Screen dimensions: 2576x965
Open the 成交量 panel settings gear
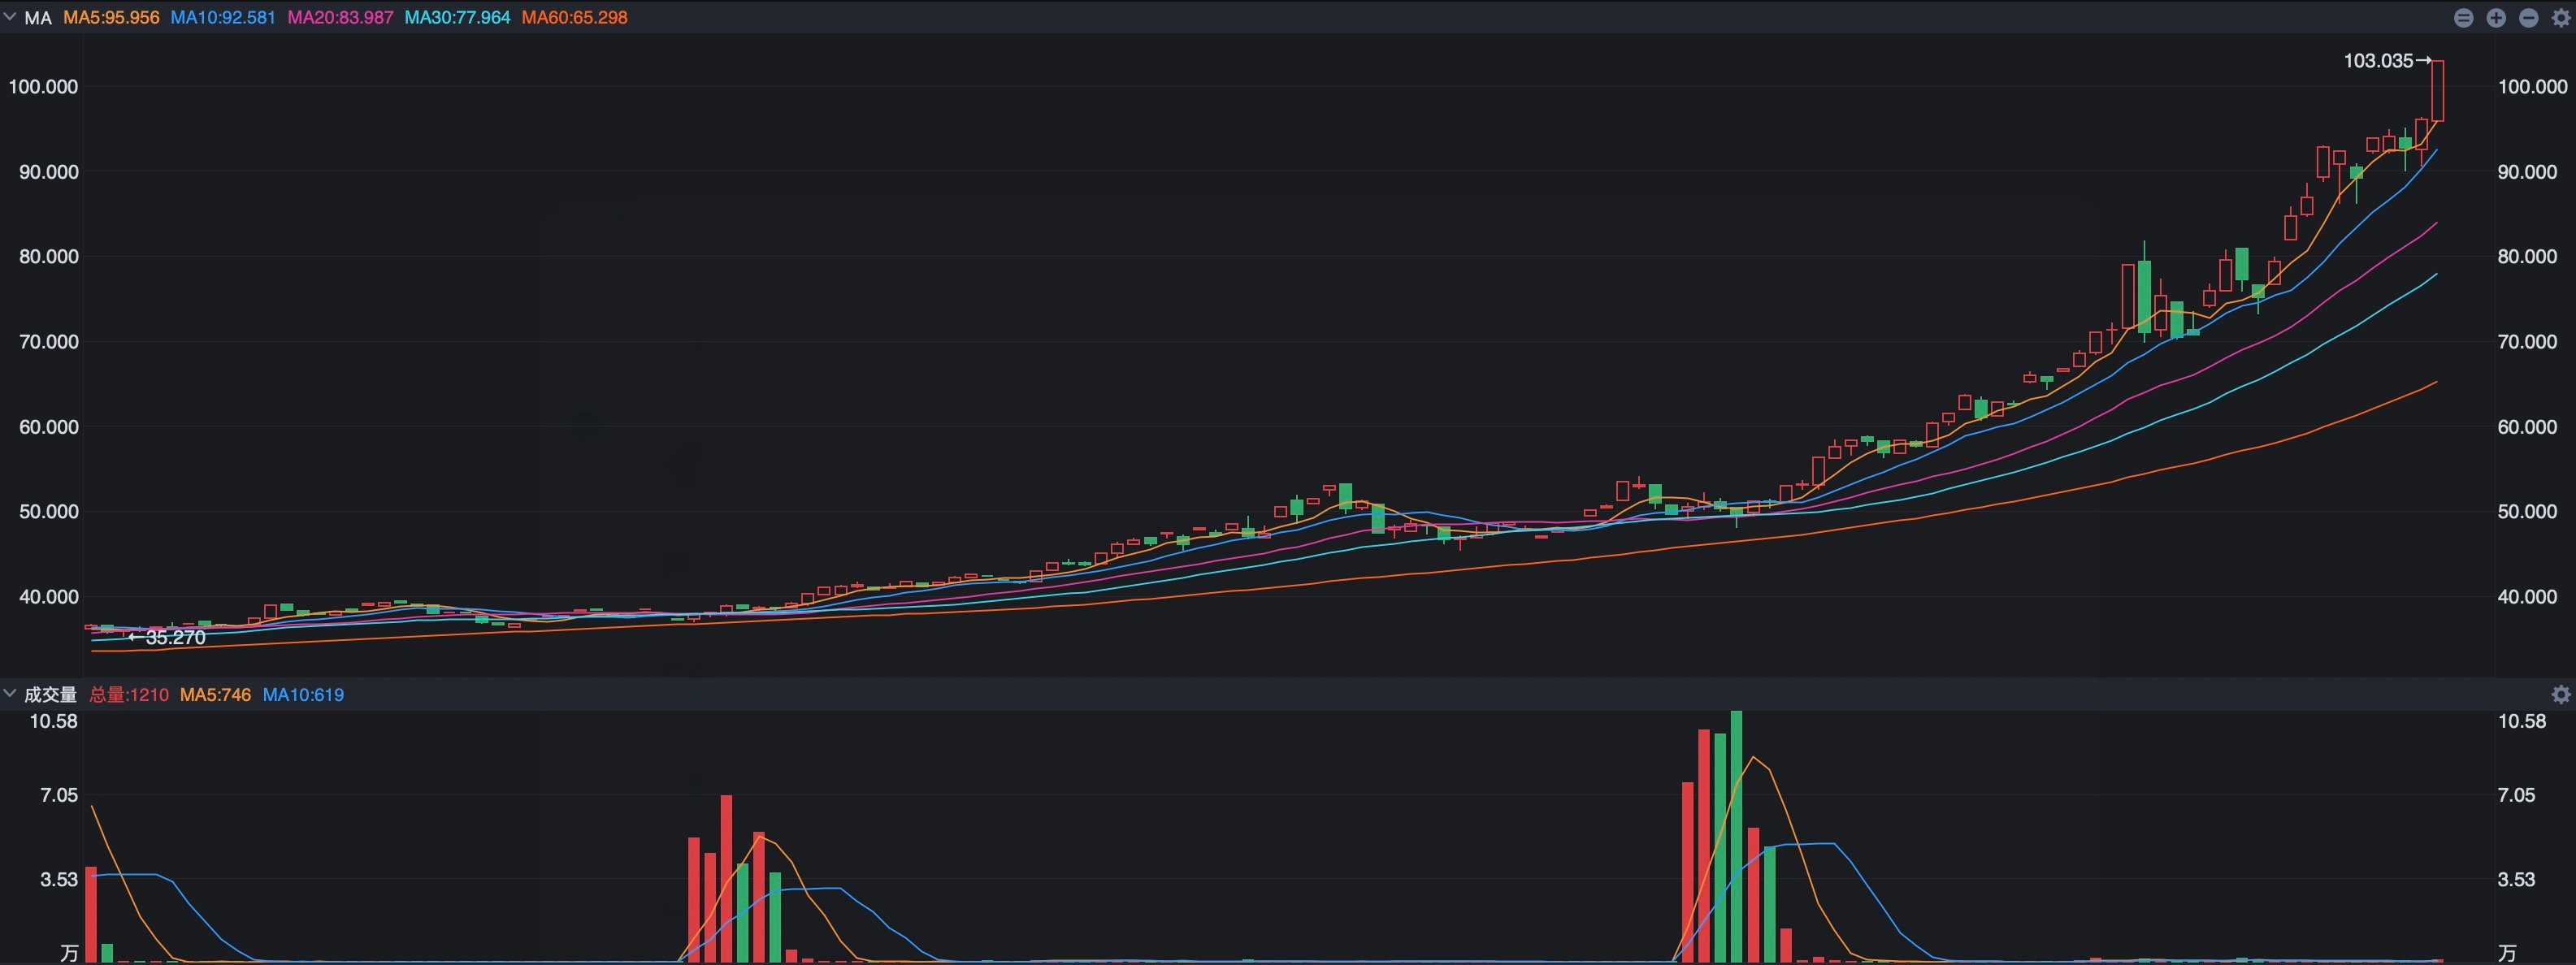[x=2561, y=694]
